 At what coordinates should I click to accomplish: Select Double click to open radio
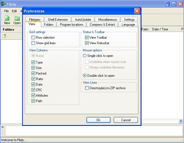[85, 76]
